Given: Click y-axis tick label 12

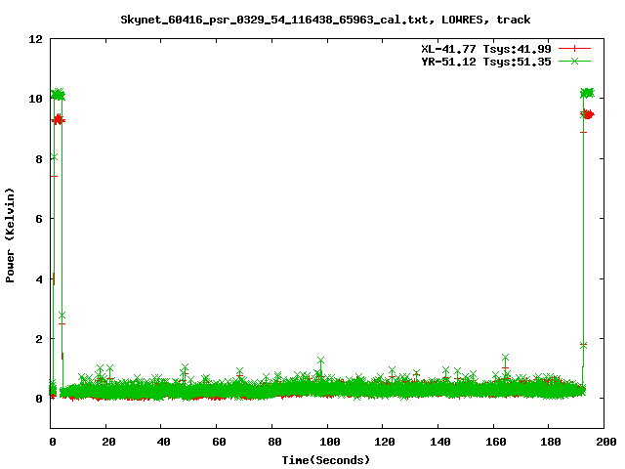Looking at the screenshot, I should tap(35, 39).
